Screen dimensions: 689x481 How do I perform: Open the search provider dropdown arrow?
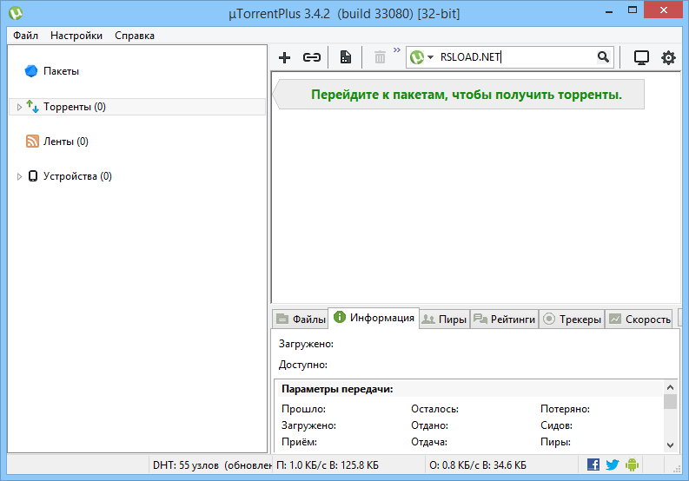point(431,57)
